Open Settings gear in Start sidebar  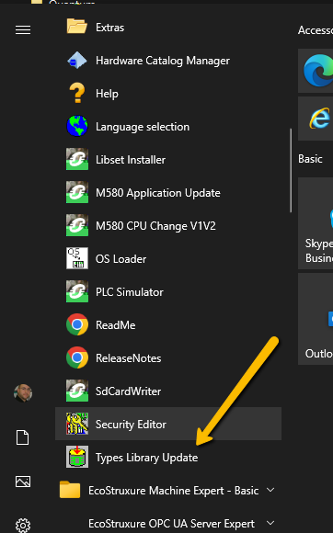[23, 525]
